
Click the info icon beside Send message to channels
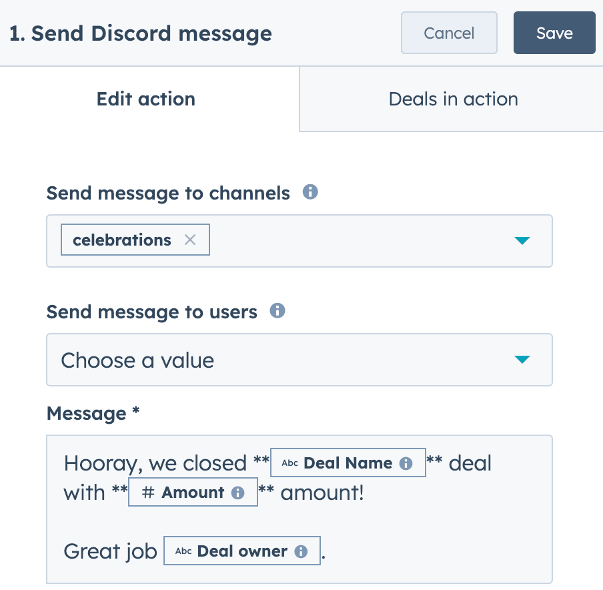(310, 193)
